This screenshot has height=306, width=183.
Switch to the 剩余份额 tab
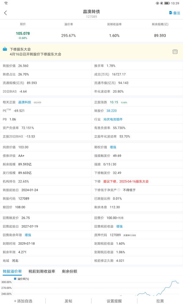coord(70,271)
